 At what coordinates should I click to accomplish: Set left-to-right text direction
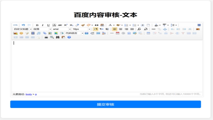pos(96,29)
